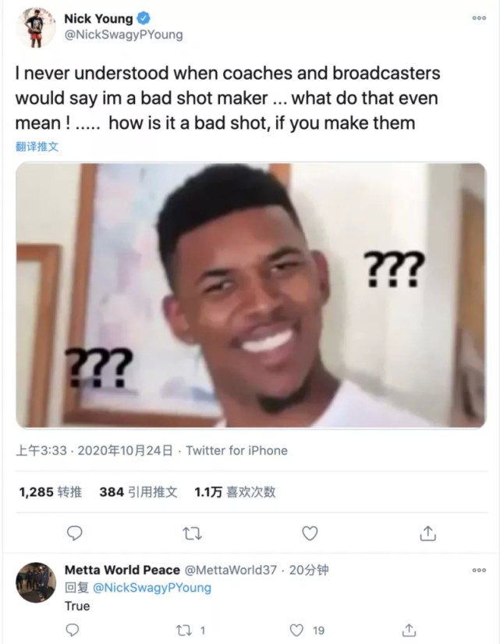The height and width of the screenshot is (644, 500).
Task: Open the Metta World Peace display name
Action: click(122, 570)
